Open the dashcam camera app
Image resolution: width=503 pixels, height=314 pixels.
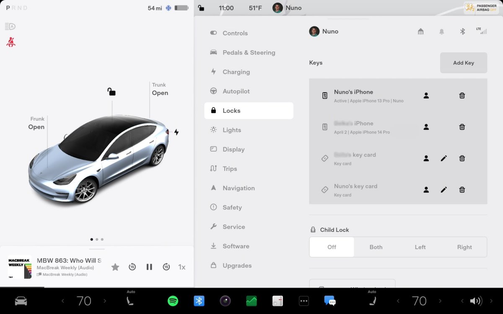(225, 301)
